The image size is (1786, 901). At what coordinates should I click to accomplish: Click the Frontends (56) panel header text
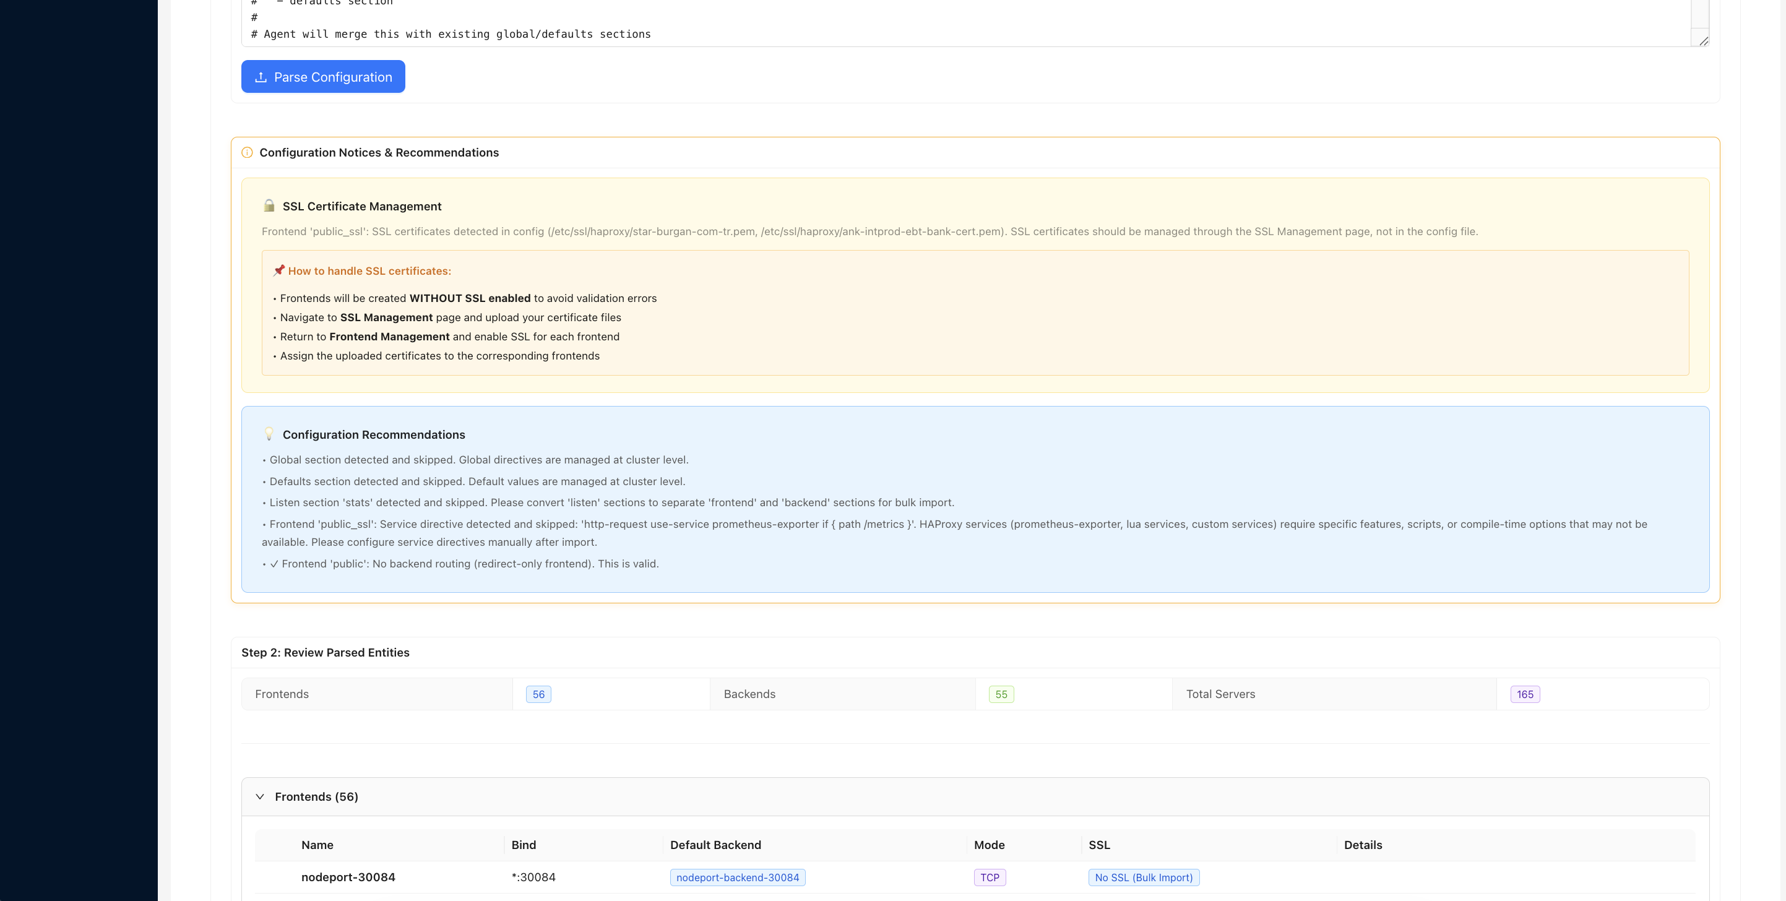point(316,796)
